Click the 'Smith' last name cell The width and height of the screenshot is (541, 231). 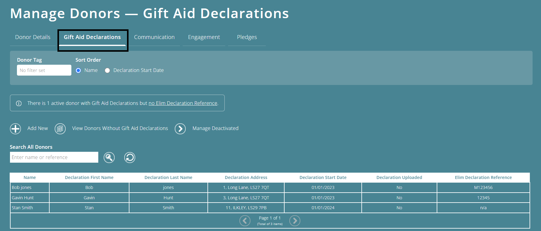[x=168, y=208]
